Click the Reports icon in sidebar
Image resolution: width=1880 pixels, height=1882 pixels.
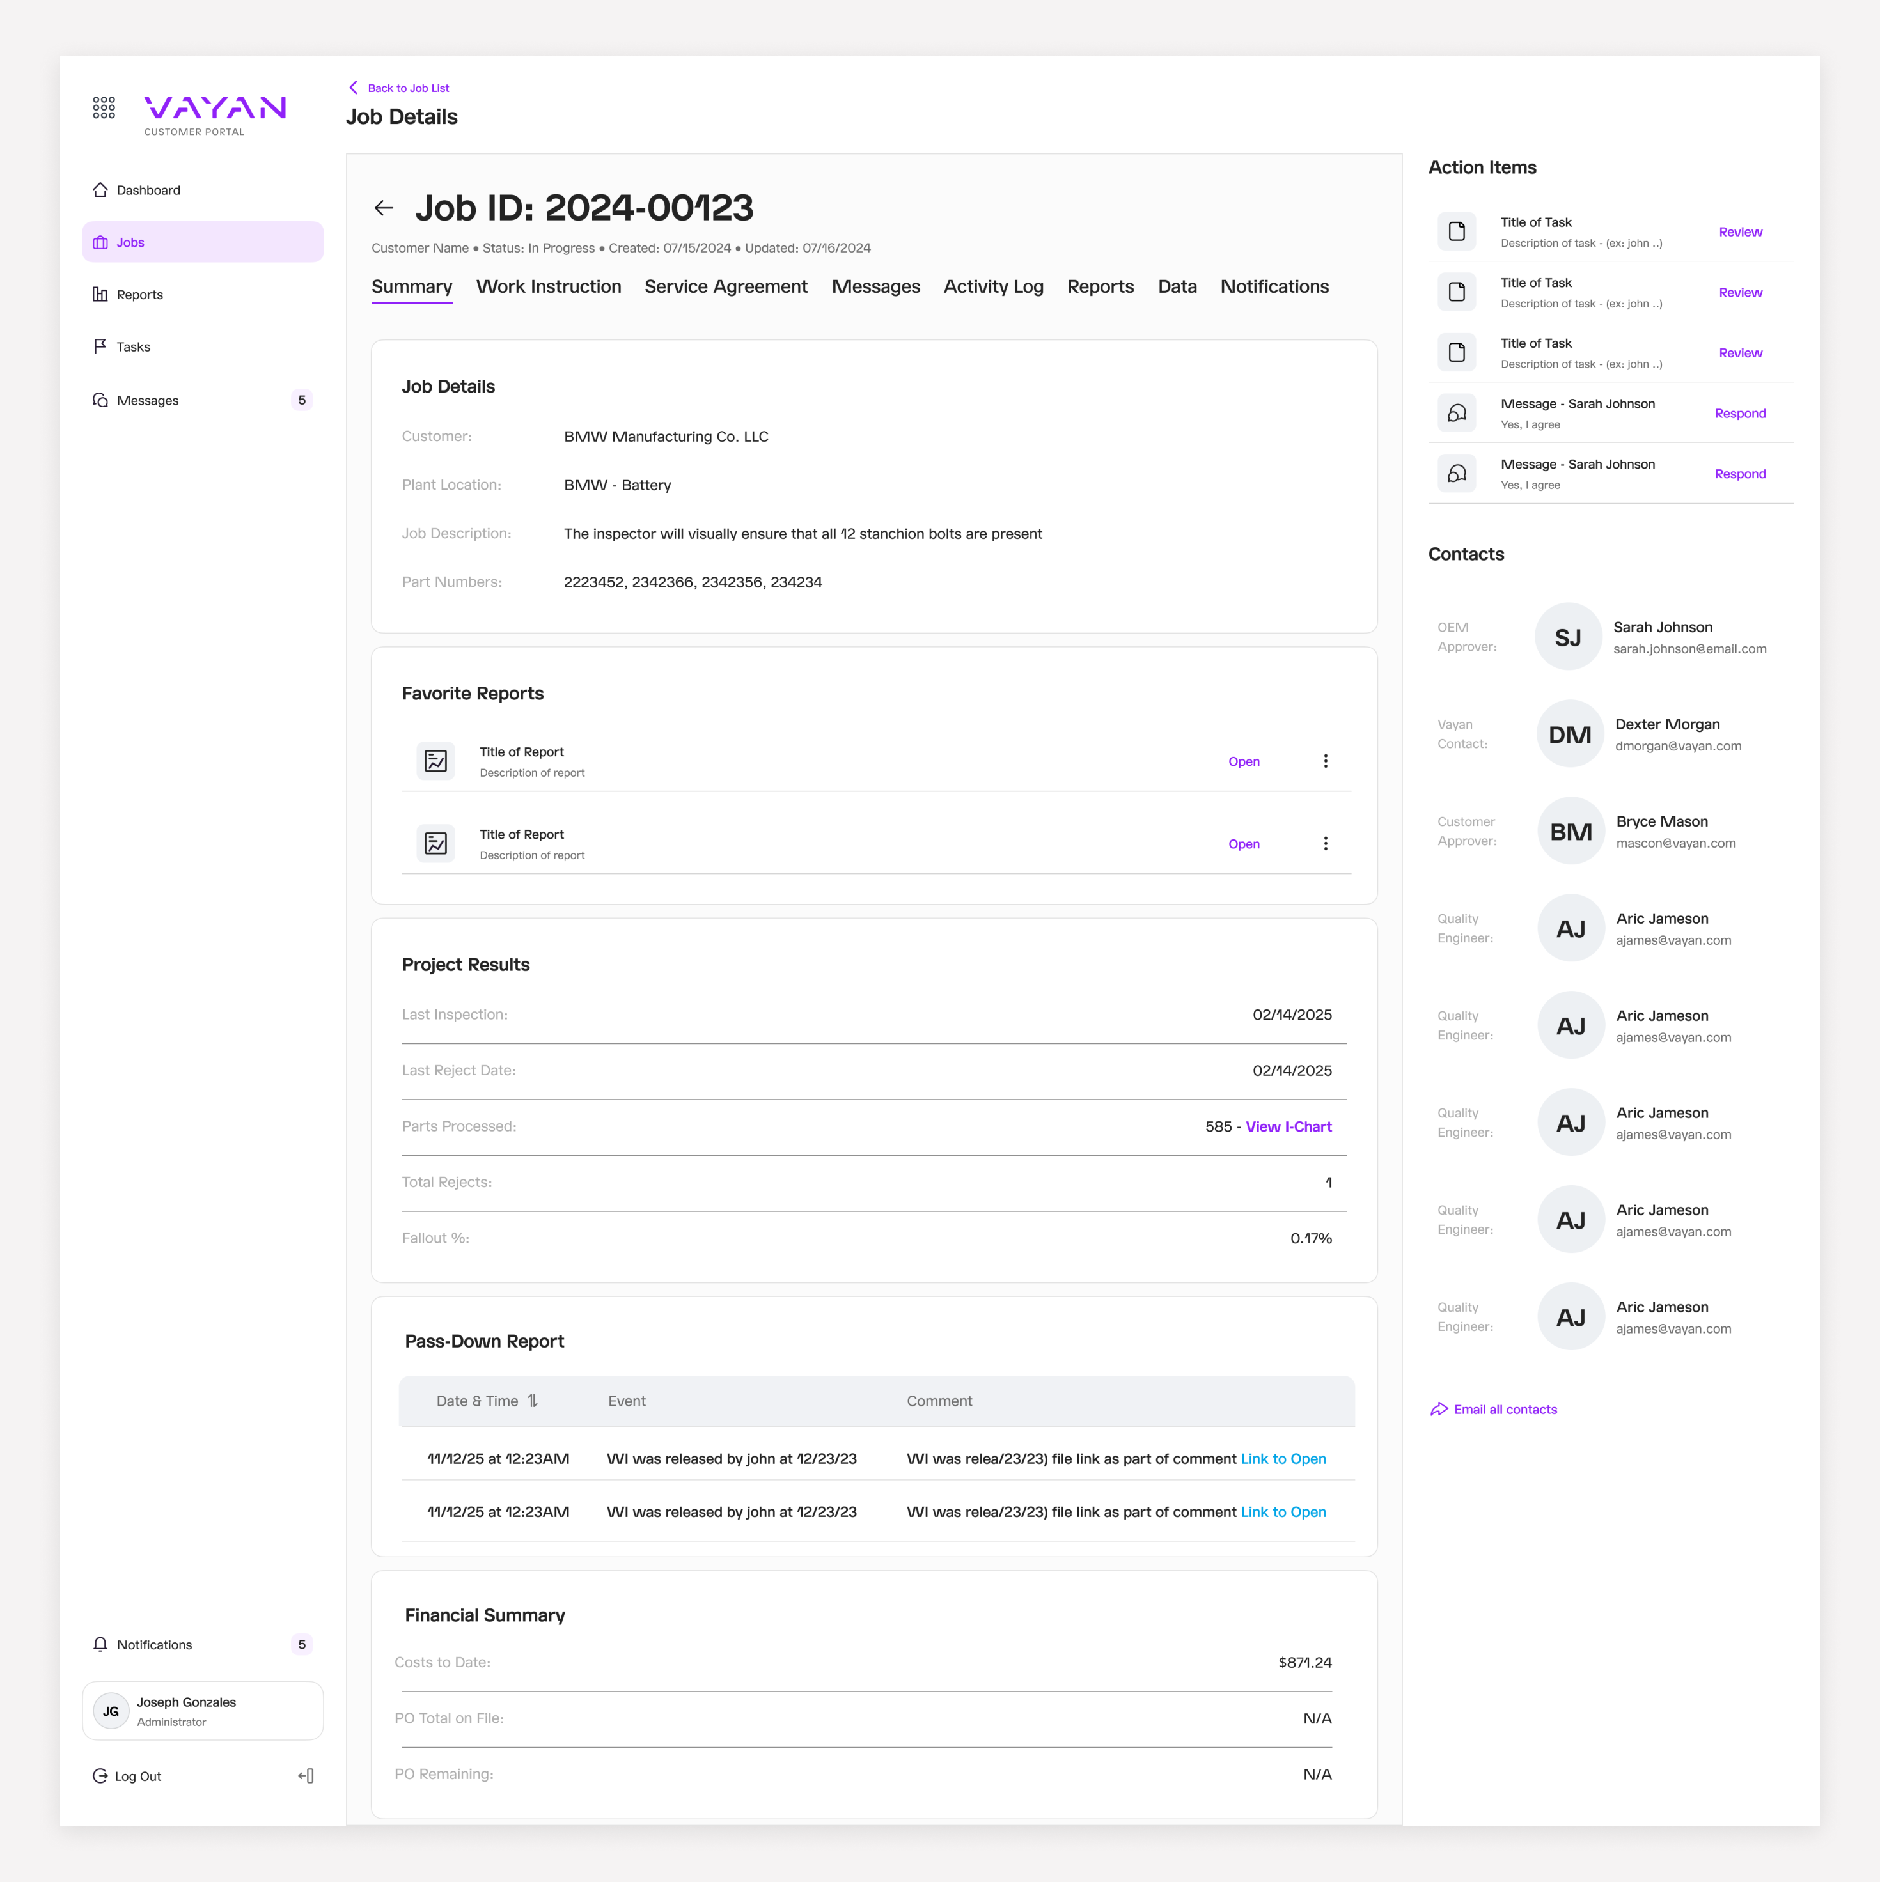[x=100, y=294]
